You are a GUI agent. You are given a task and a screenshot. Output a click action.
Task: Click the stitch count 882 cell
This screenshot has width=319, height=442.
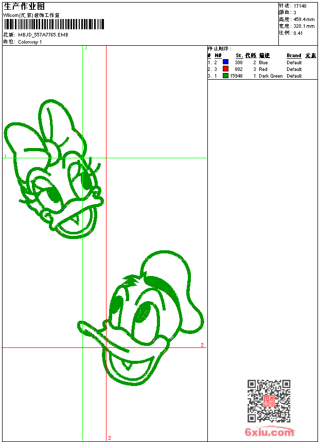[x=239, y=69]
